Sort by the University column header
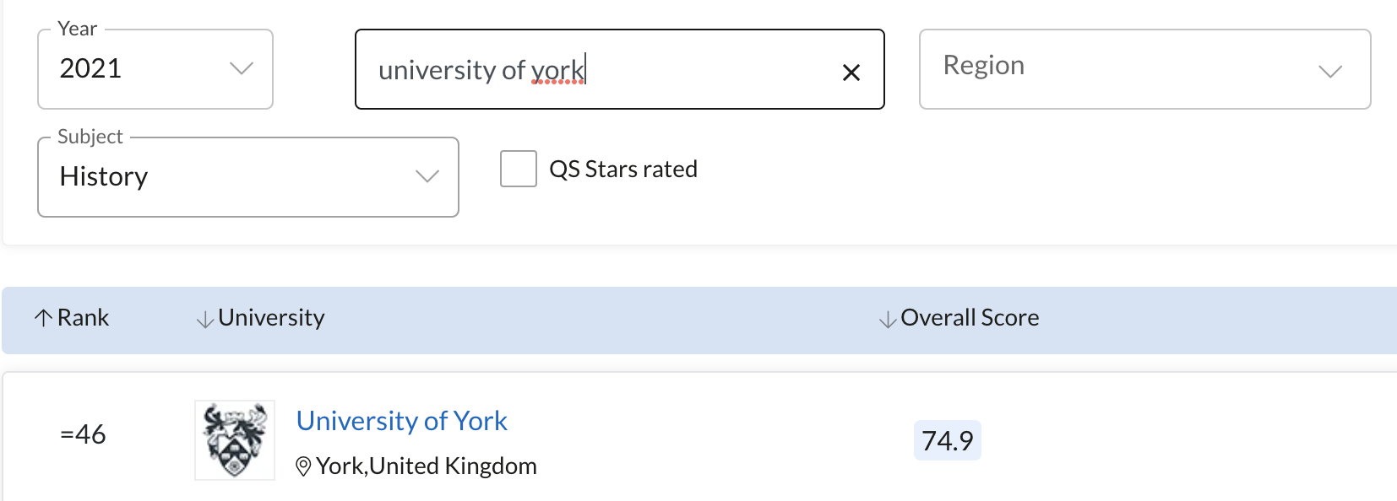The height and width of the screenshot is (501, 1397). (x=271, y=318)
